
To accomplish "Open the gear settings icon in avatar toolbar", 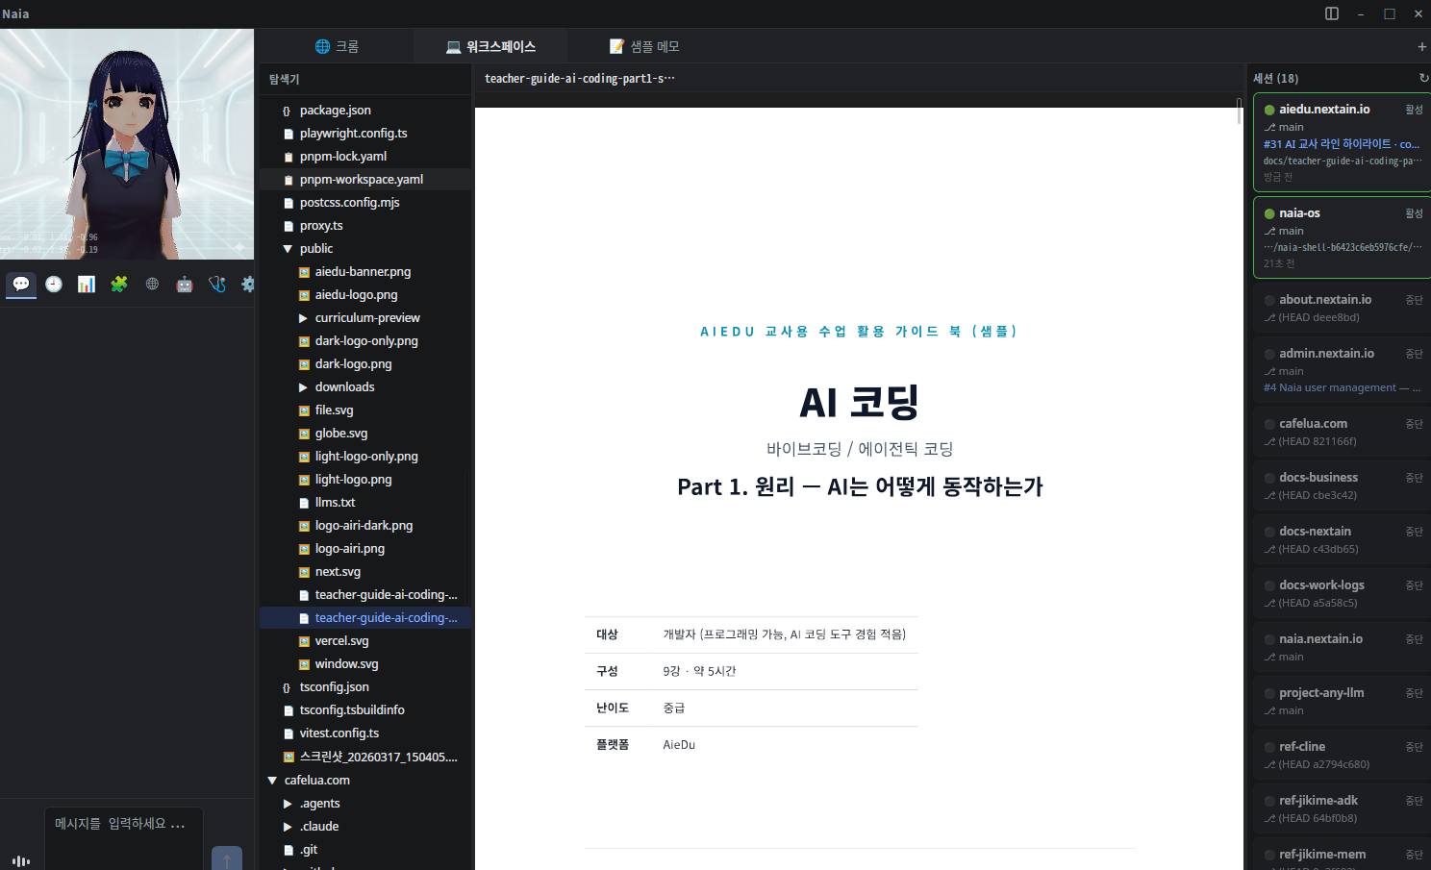I will (x=247, y=284).
